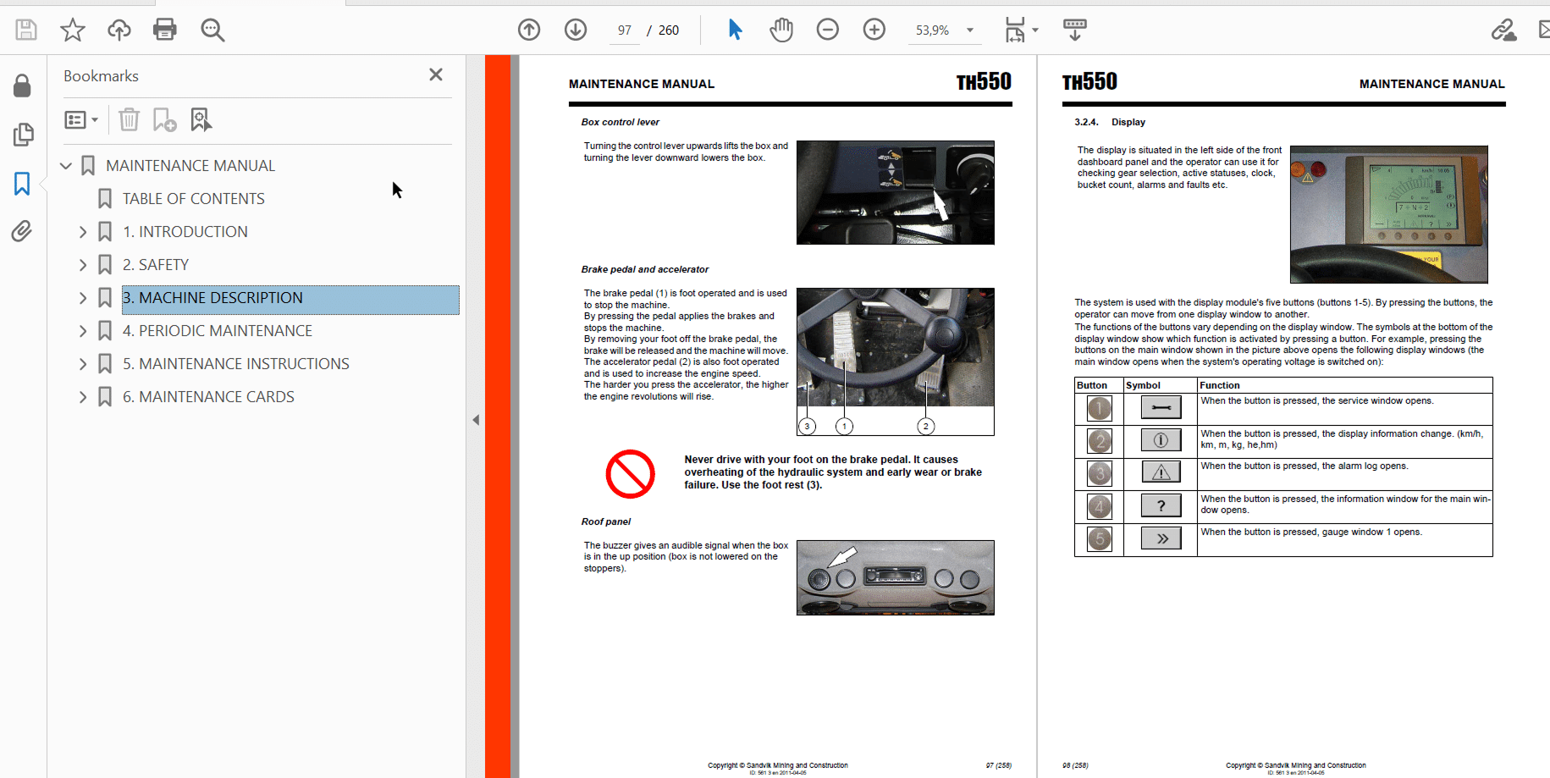Close the Bookmarks panel
The height and width of the screenshot is (778, 1550).
(x=436, y=75)
